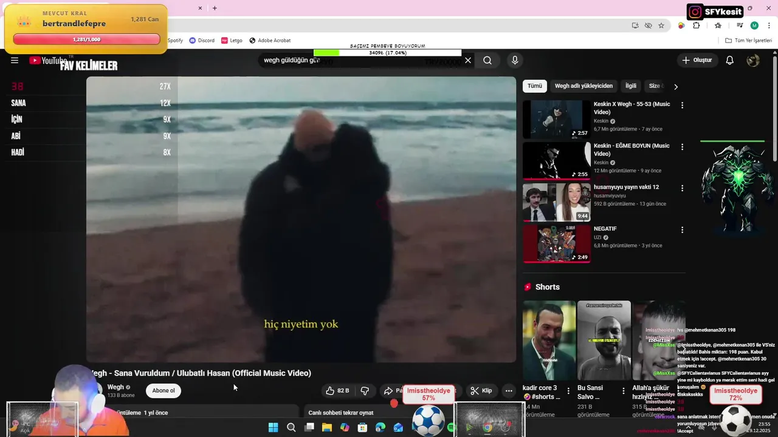
Task: Open more actions for the video
Action: (509, 390)
